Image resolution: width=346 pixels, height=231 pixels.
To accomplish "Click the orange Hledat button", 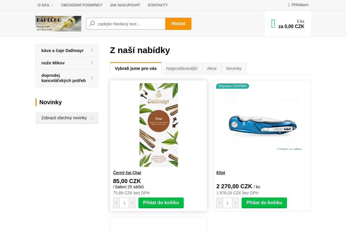I will [178, 24].
